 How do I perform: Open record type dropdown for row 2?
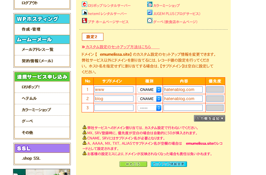[x=149, y=99]
